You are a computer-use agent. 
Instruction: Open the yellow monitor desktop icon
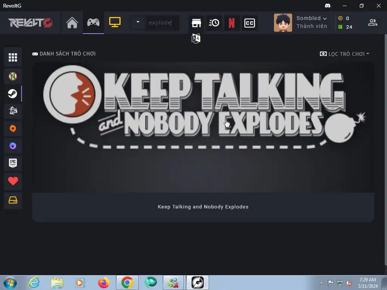coord(115,22)
